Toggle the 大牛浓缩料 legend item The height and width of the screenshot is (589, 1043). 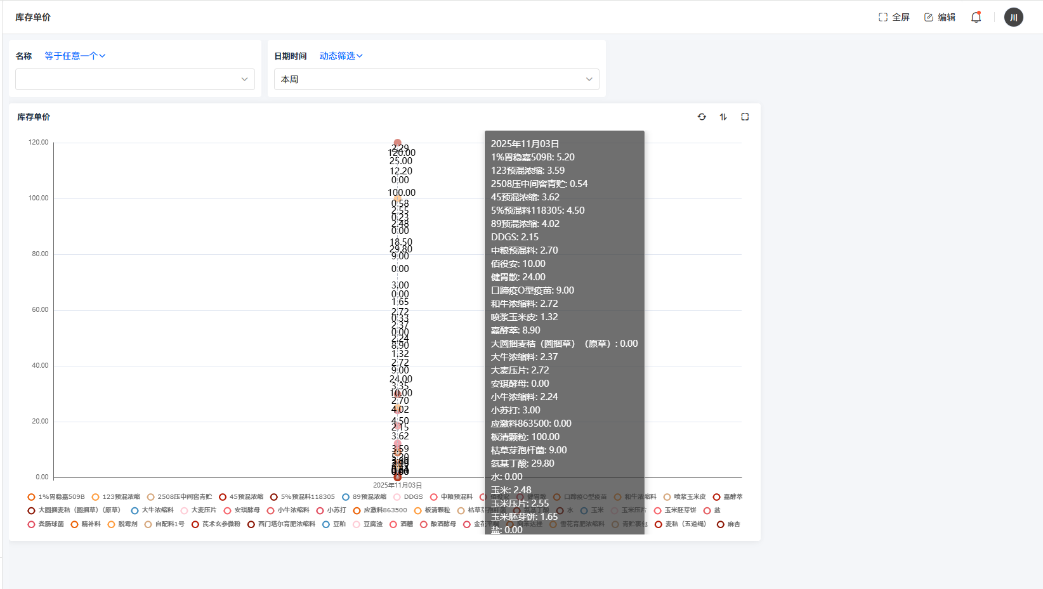152,510
